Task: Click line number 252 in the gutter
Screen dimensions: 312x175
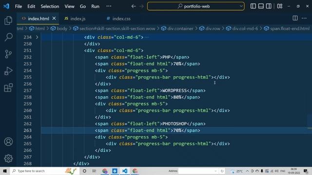Action: pos(27,57)
